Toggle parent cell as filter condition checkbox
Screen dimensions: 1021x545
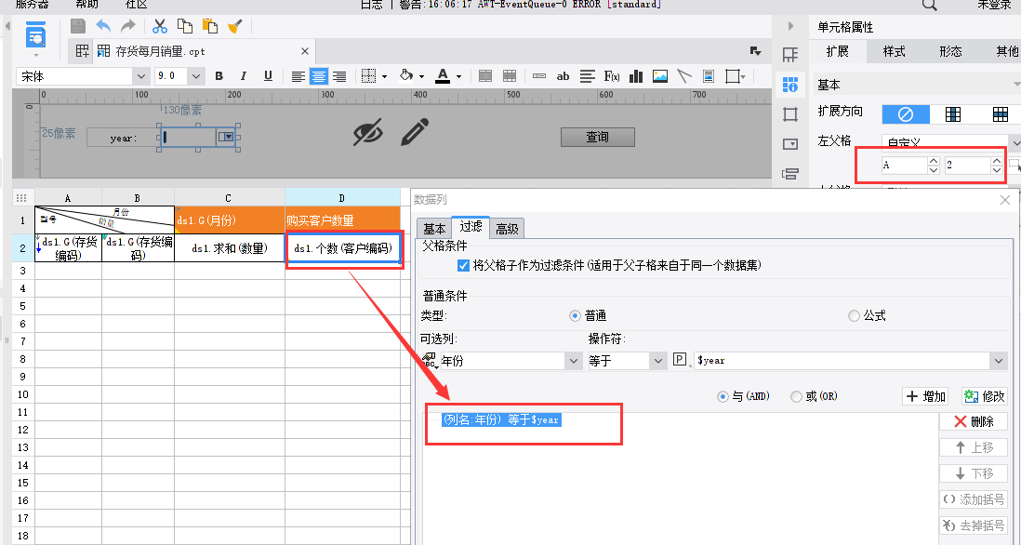pyautogui.click(x=464, y=266)
